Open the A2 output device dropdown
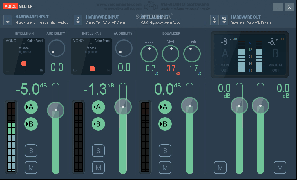This screenshot has height=180, width=297. 224,19
